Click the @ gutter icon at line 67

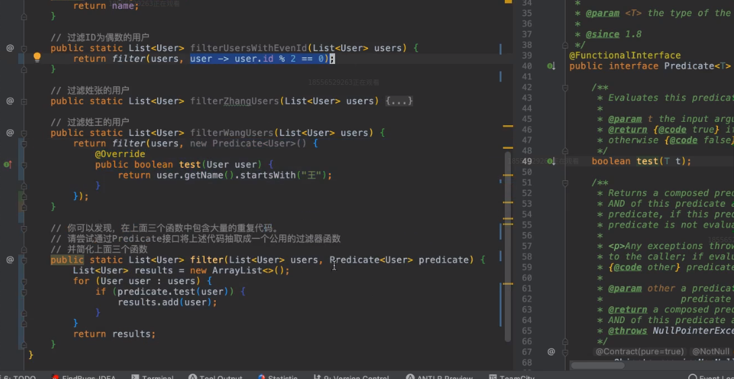click(x=551, y=351)
